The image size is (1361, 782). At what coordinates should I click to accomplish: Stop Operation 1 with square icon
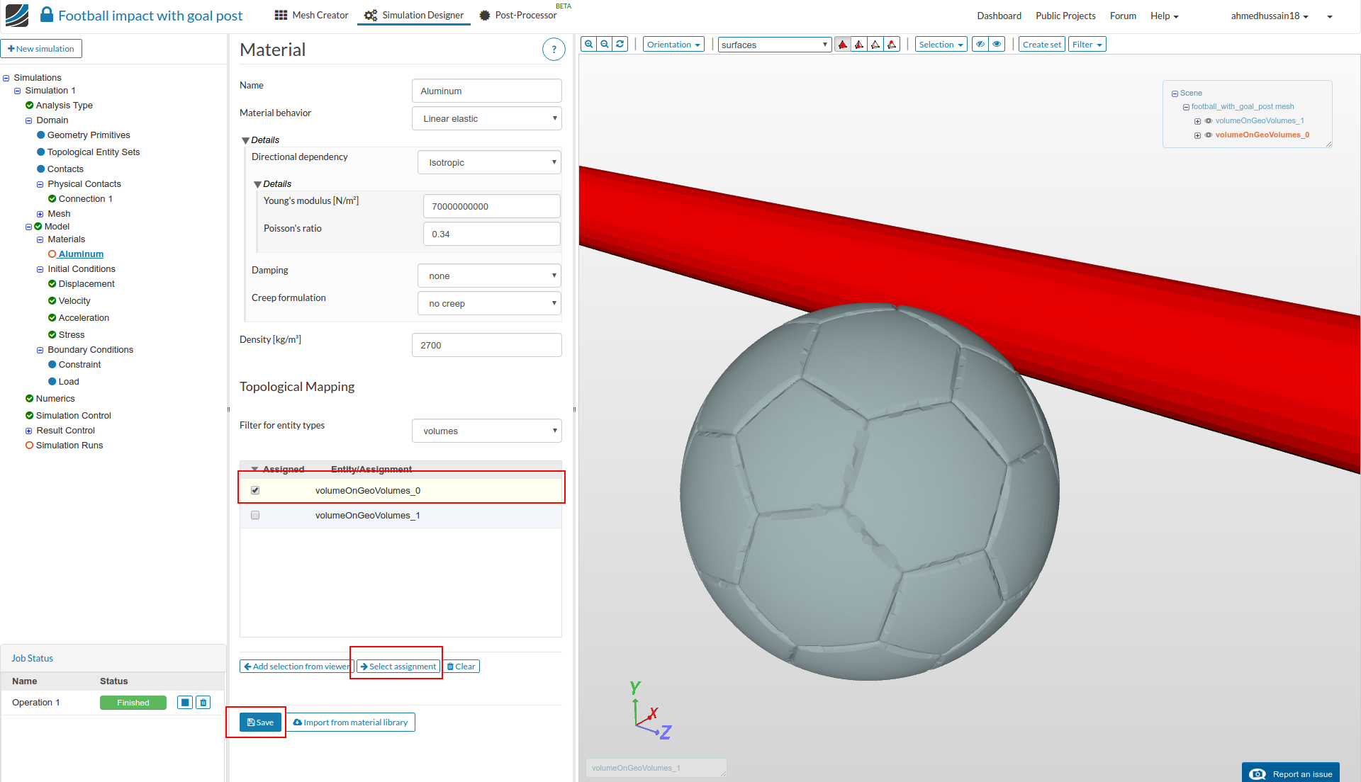[x=185, y=703]
